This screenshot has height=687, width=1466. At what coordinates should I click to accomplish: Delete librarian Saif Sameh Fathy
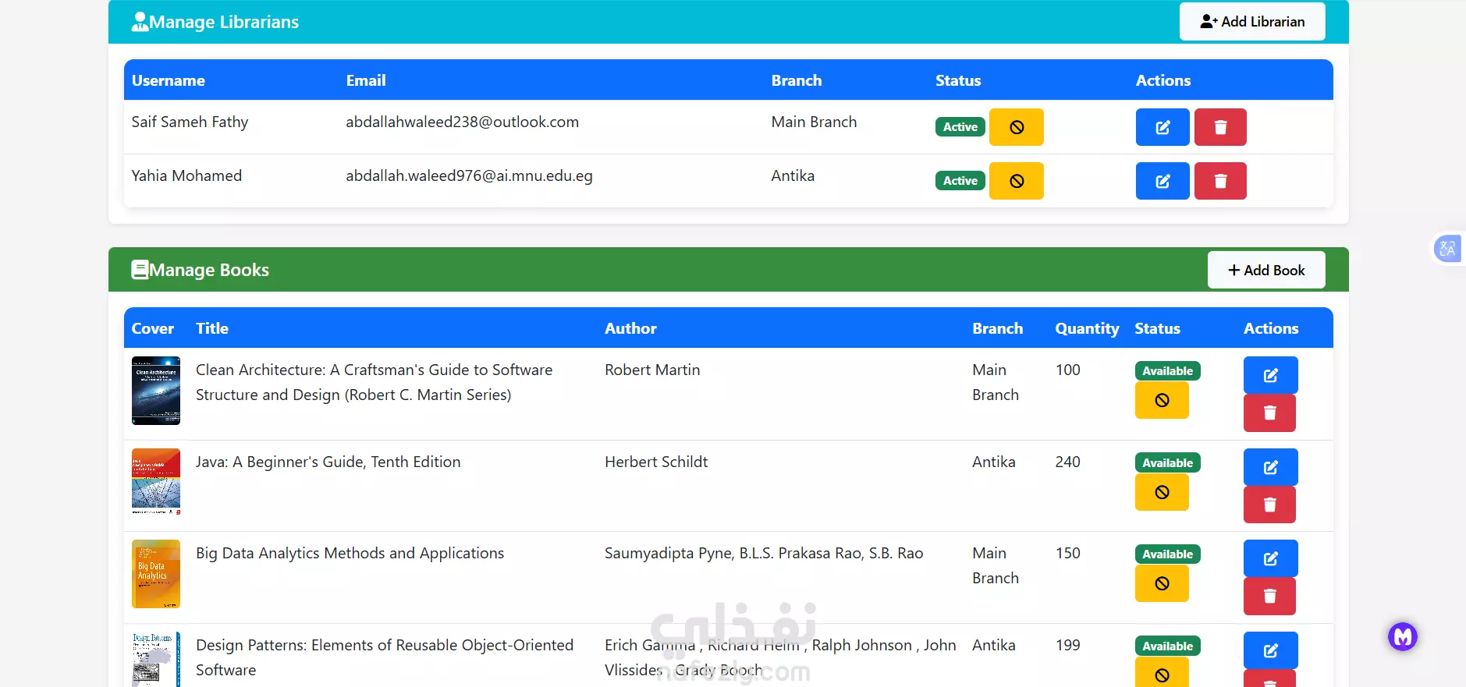[1220, 127]
